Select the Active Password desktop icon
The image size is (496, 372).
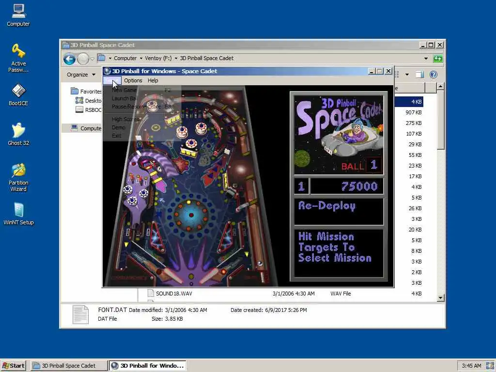point(18,58)
